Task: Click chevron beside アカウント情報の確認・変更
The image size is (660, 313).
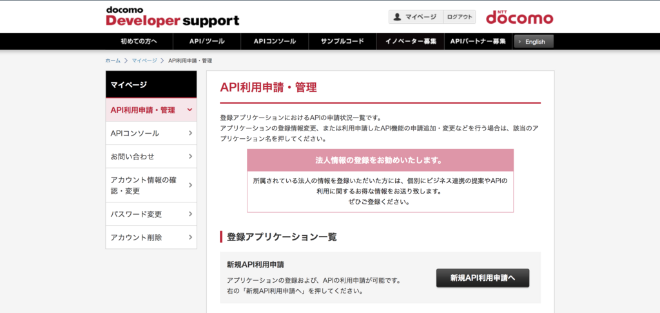Action: point(190,185)
